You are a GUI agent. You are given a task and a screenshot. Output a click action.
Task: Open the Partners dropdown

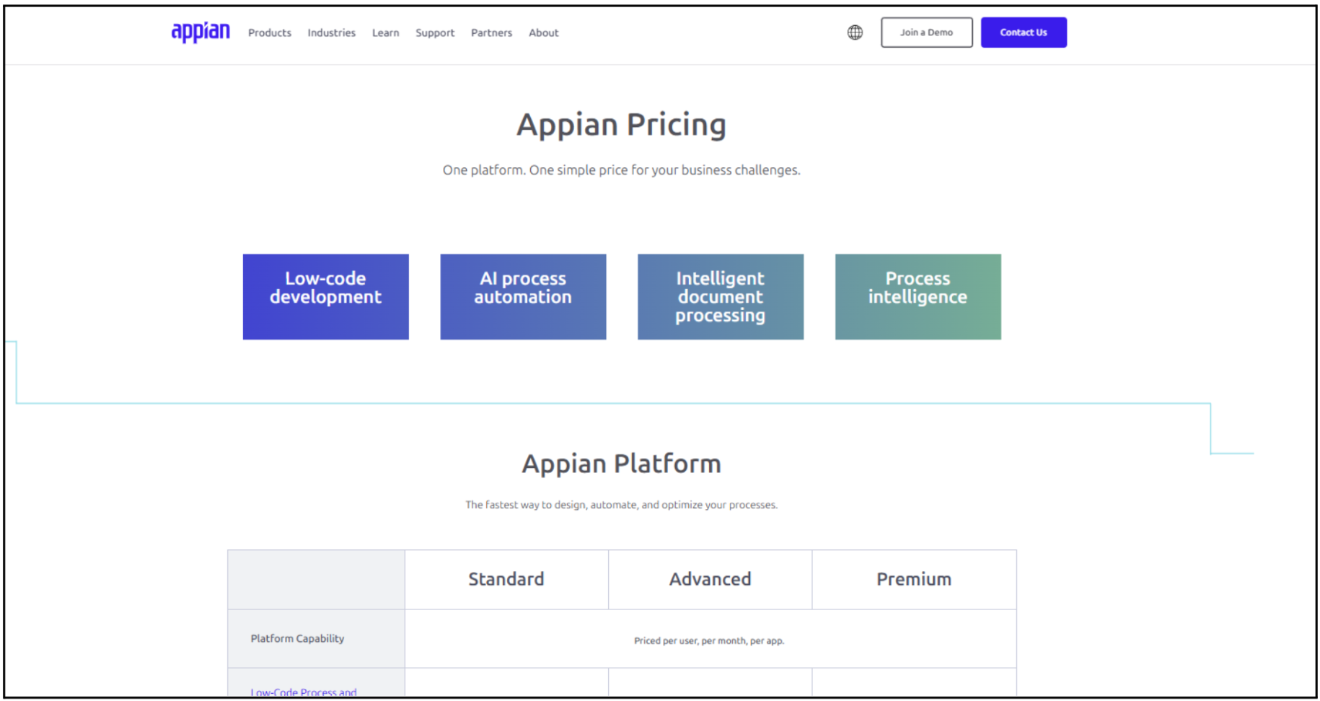coord(491,32)
